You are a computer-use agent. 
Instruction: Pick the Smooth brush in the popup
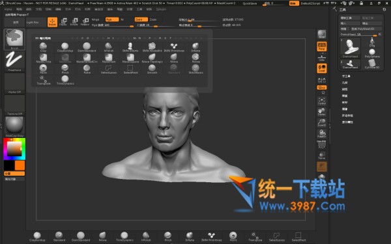[152, 69]
